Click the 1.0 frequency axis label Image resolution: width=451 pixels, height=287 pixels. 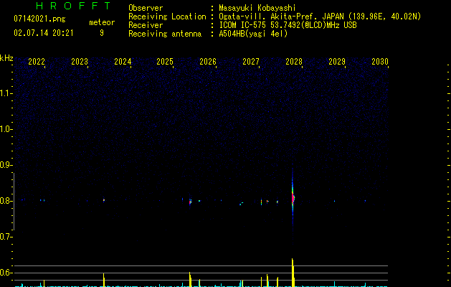point(5,129)
